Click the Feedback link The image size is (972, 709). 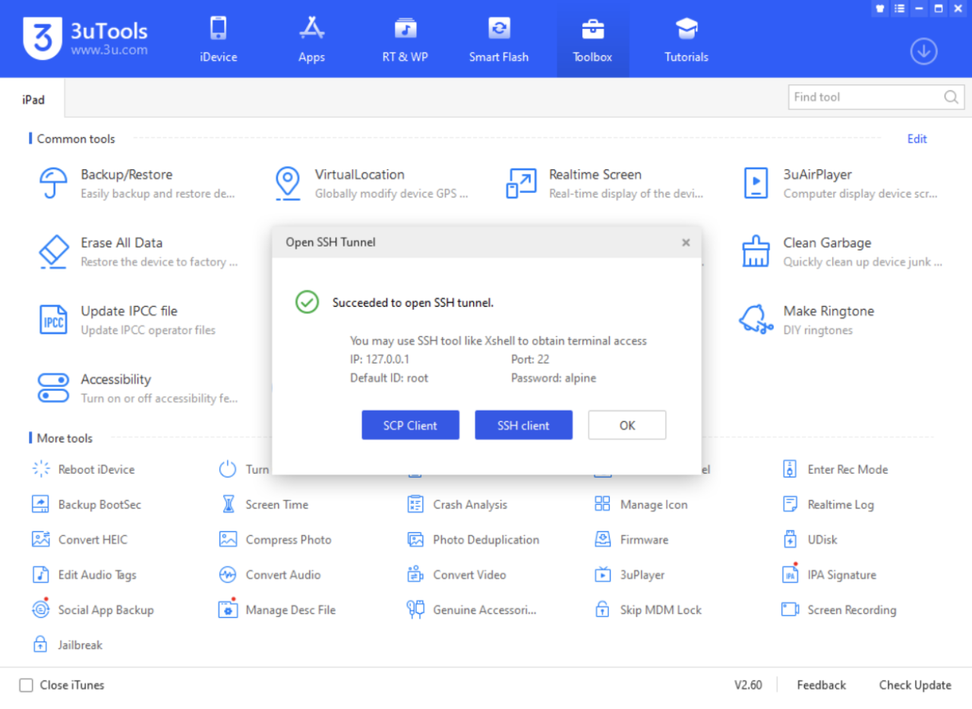tap(821, 685)
